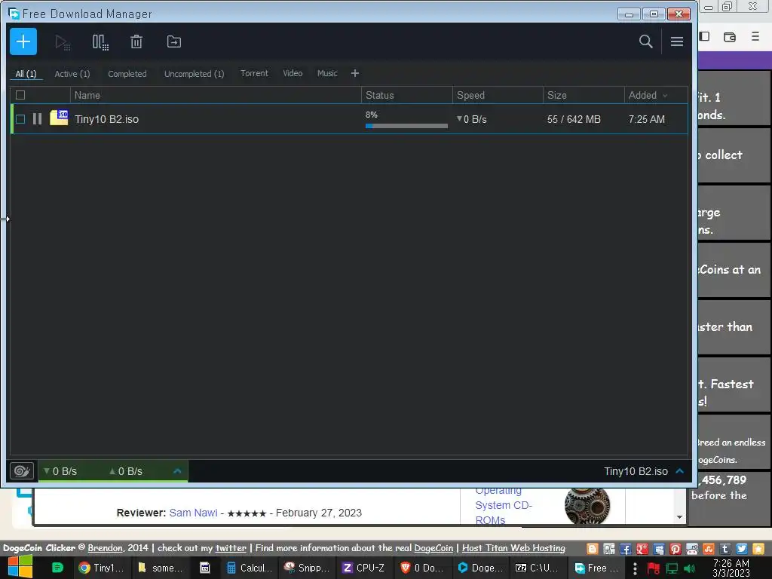Open the Windows Start button
This screenshot has width=772, height=579.
click(x=20, y=567)
